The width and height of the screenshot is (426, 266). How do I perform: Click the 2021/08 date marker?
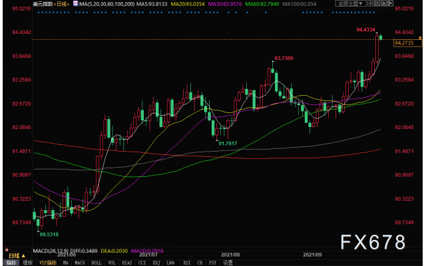(230, 255)
